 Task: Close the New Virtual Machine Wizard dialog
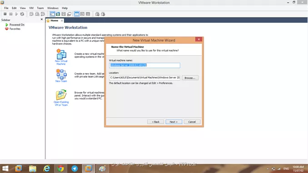(199, 39)
